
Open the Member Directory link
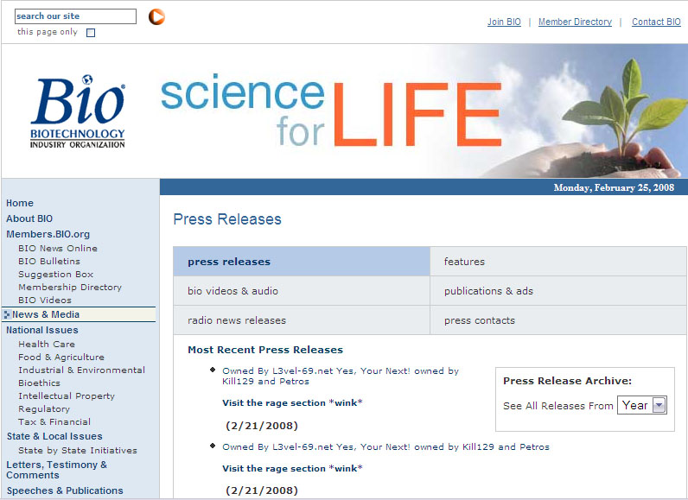pyautogui.click(x=575, y=22)
